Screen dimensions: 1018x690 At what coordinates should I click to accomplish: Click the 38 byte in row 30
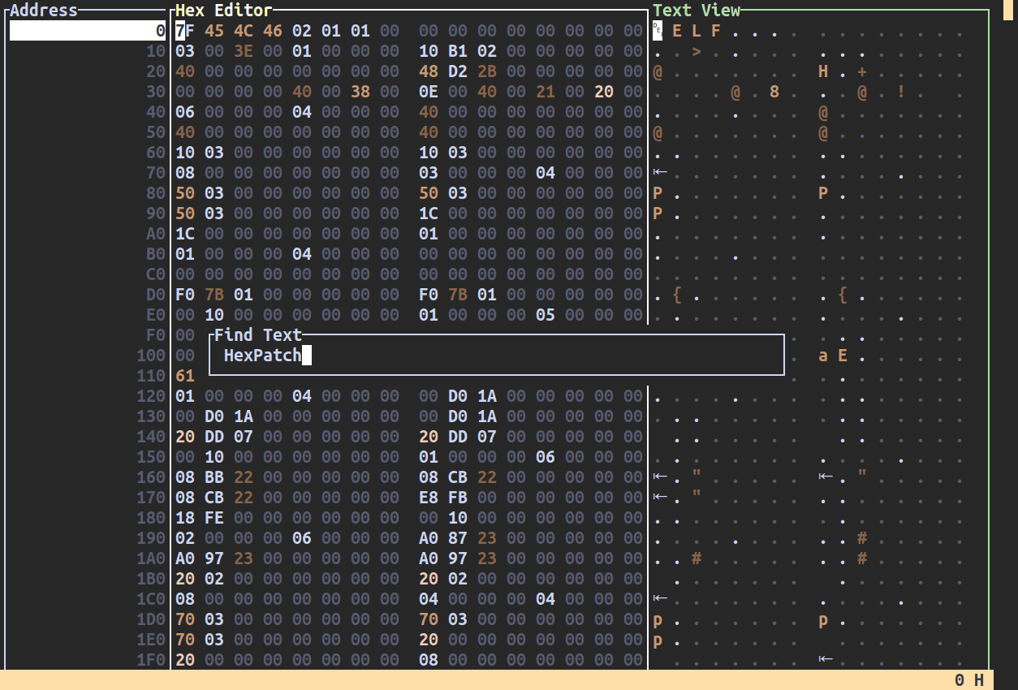(360, 92)
